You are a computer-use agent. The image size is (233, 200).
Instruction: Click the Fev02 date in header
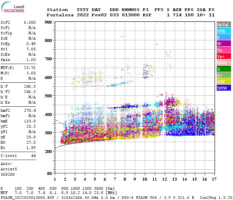coord(99,15)
